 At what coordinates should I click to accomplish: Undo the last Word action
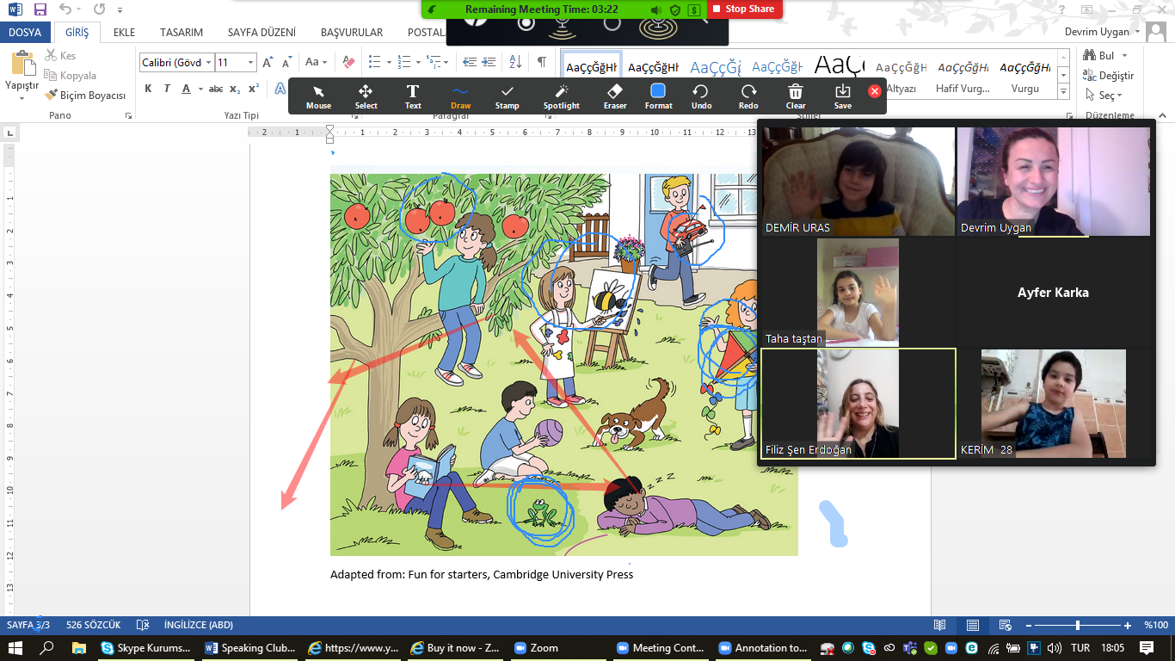(x=66, y=9)
